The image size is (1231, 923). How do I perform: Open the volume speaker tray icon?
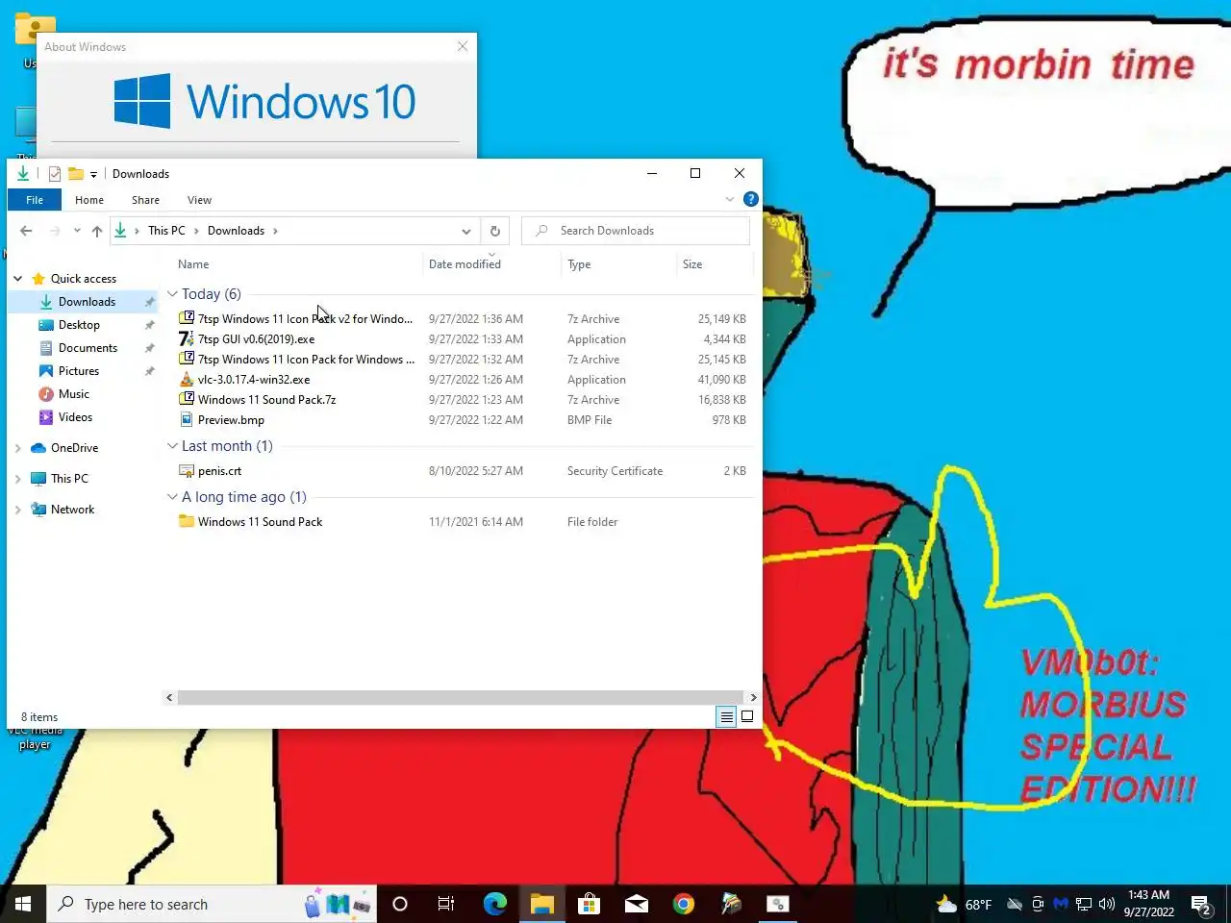[1106, 904]
